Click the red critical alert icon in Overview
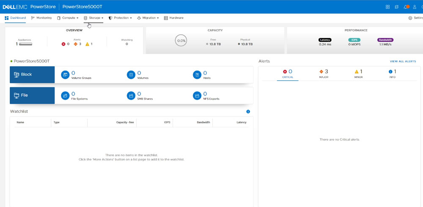Image resolution: width=423 pixels, height=207 pixels. [63, 44]
